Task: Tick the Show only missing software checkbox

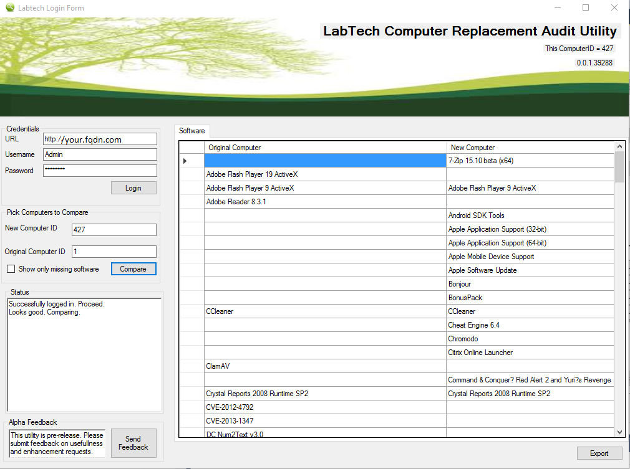Action: [11, 269]
